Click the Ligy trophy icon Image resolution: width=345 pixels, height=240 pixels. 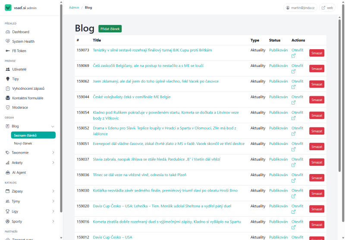pos(7,211)
